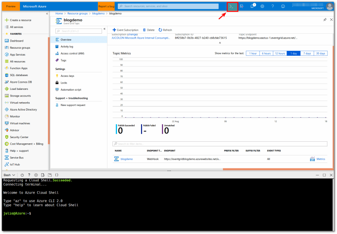The height and width of the screenshot is (234, 337).
Task: Open Cloud Shell from the top bar
Action: (x=232, y=6)
